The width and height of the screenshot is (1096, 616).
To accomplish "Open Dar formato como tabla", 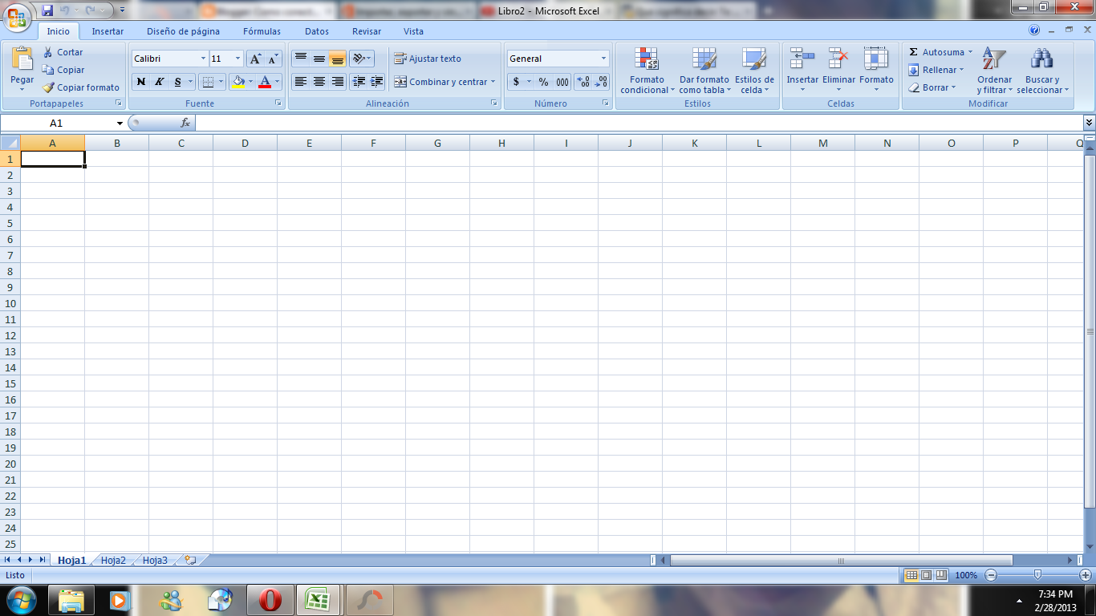I will tap(704, 71).
